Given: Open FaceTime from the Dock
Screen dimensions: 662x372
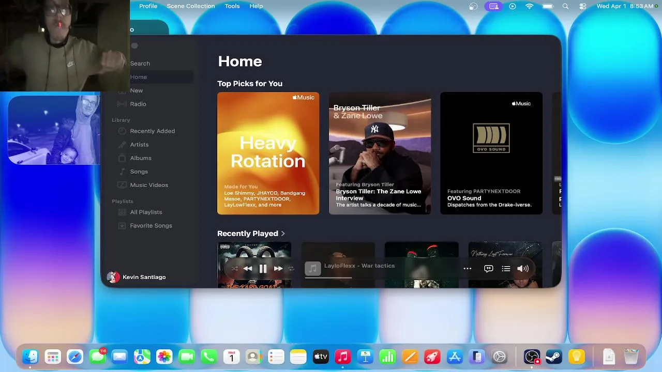Looking at the screenshot, I should (187, 357).
